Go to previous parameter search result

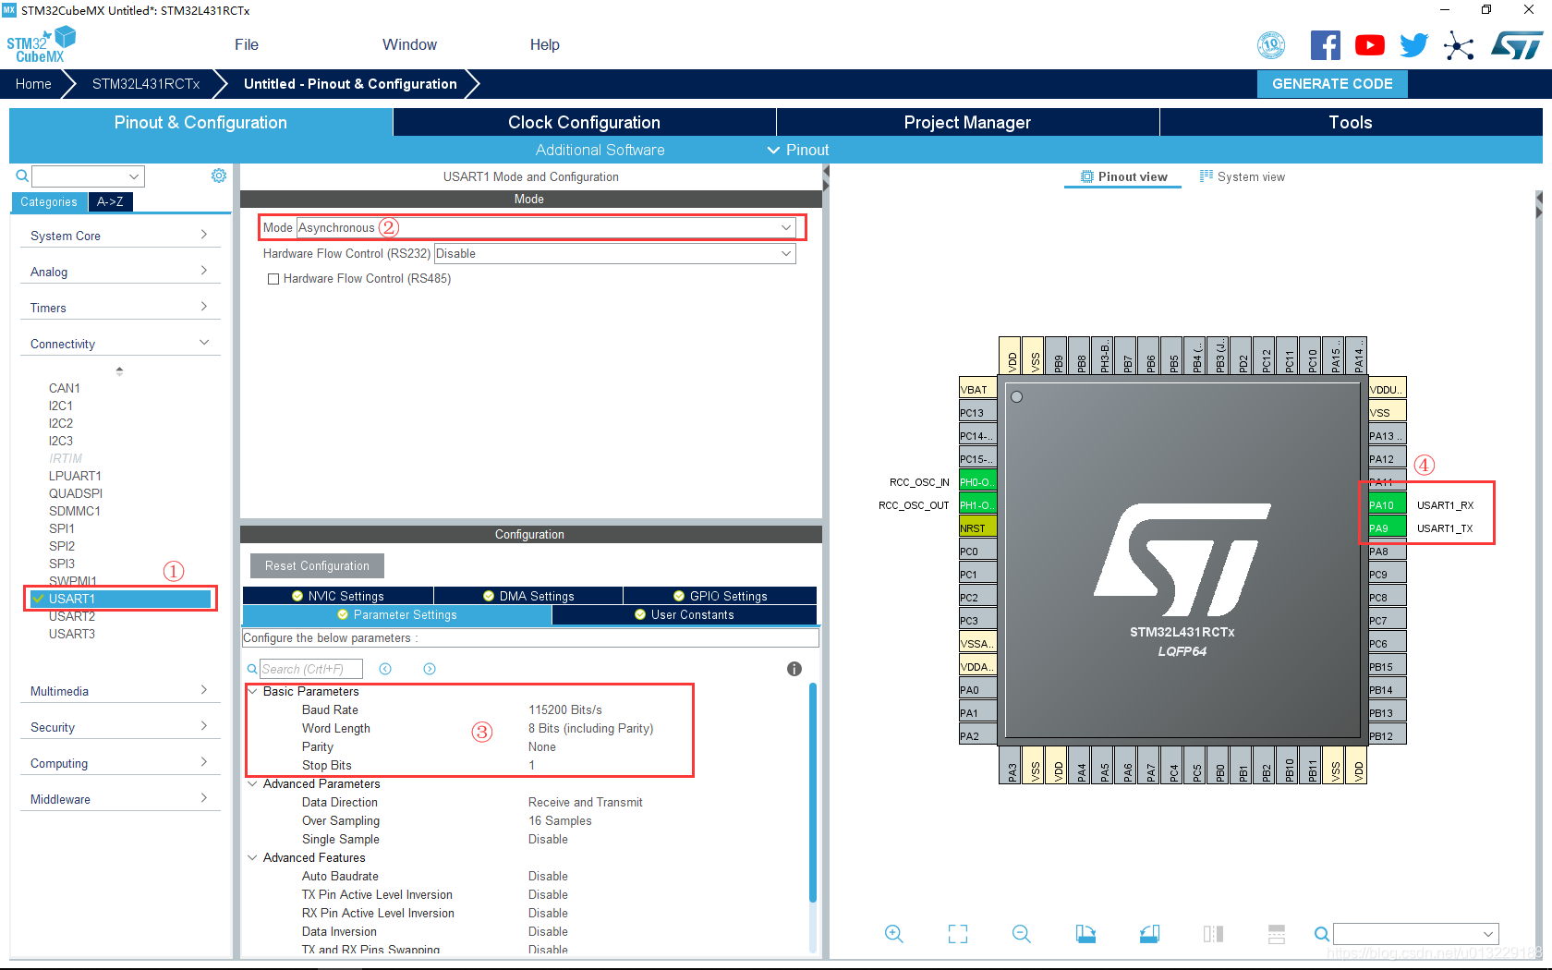(385, 669)
